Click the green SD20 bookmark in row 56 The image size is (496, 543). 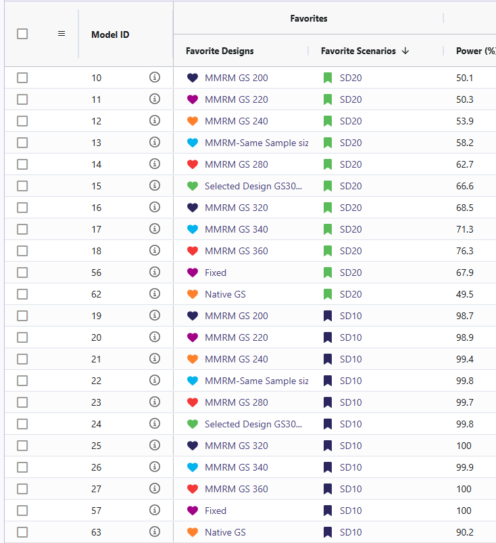coord(328,273)
